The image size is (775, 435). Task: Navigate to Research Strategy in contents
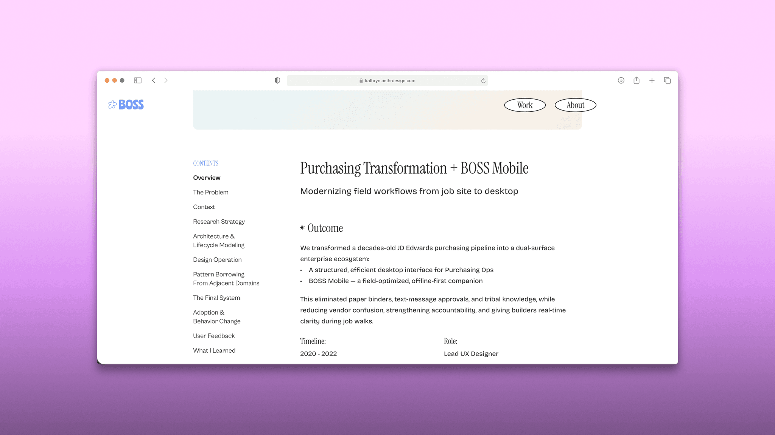pos(219,222)
